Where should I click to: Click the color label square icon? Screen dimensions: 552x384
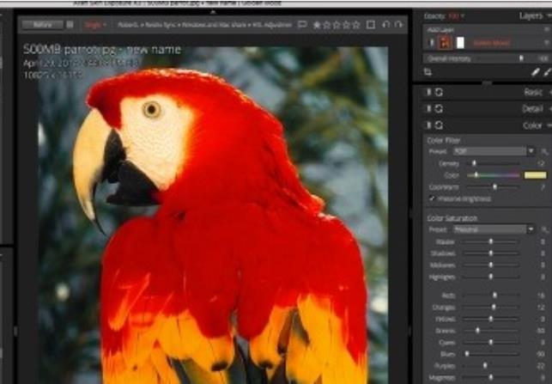371,25
